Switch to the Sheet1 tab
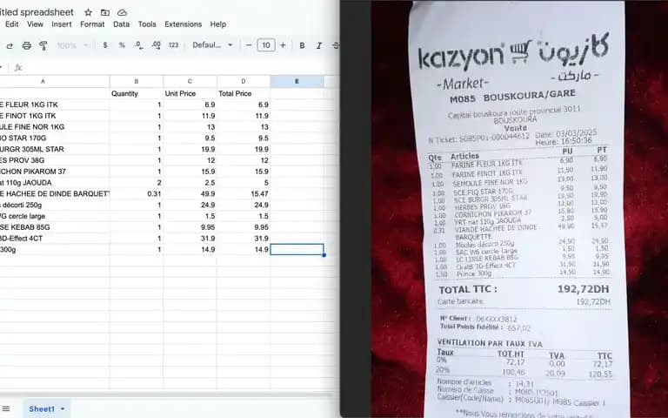The image size is (668, 418). coord(42,409)
